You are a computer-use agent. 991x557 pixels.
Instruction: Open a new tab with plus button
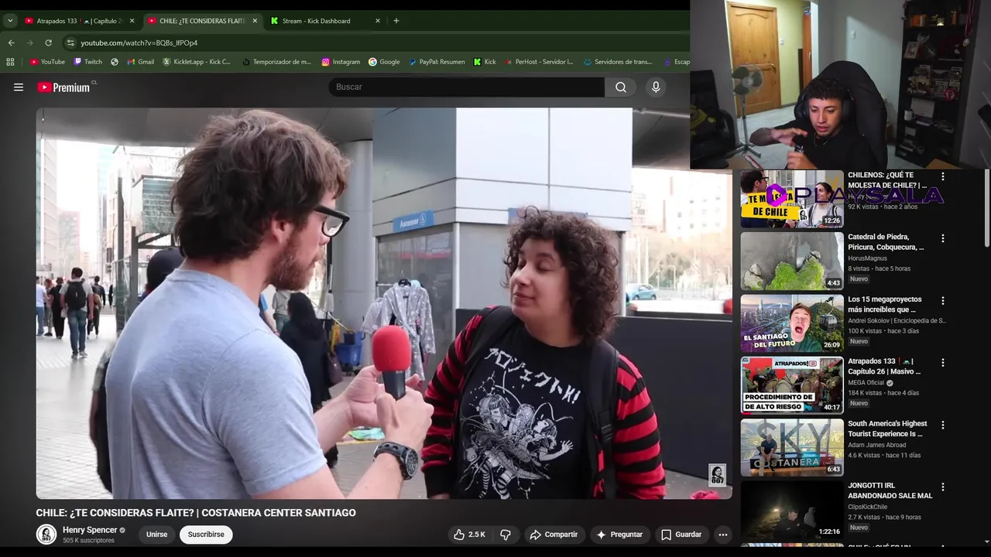[396, 21]
